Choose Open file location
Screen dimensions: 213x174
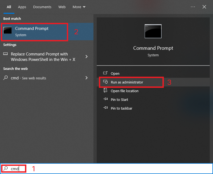click(153, 91)
